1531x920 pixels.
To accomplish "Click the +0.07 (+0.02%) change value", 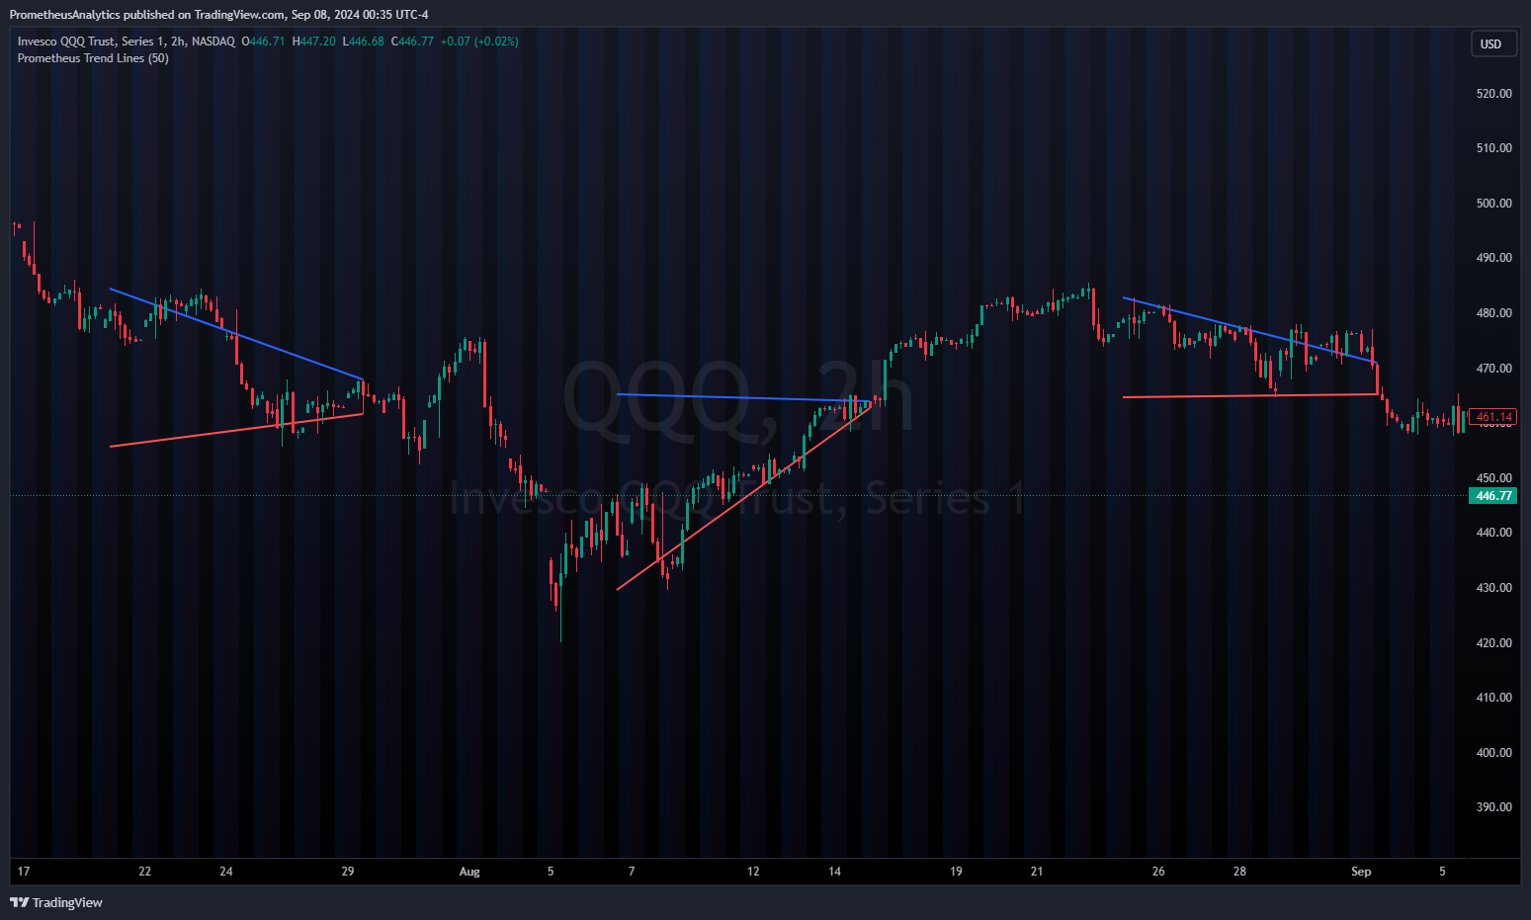I will [479, 42].
